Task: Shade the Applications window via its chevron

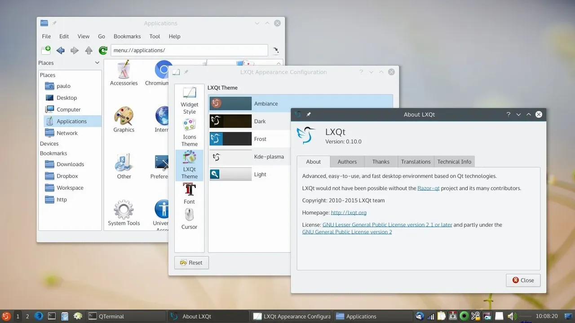Action: [257, 23]
